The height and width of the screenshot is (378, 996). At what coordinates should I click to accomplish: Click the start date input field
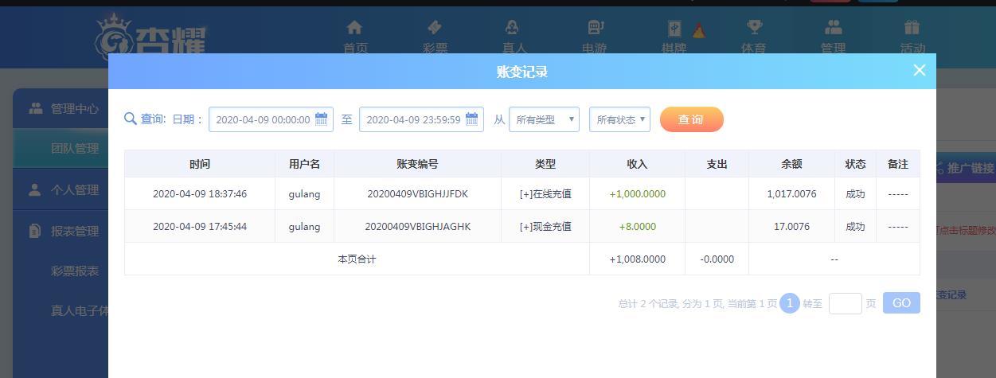pos(271,119)
